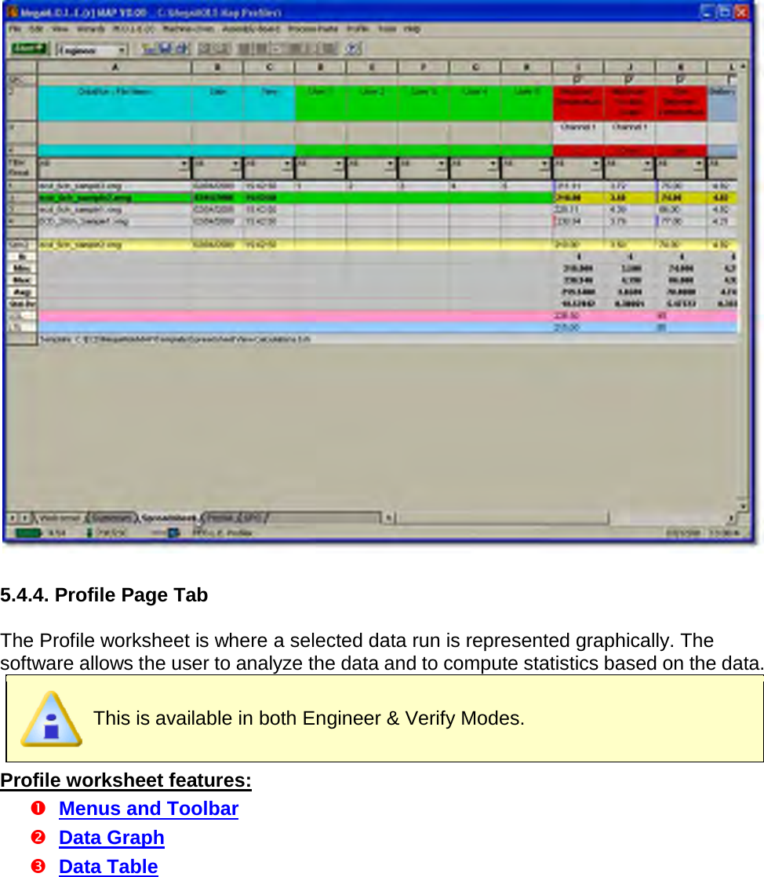764x877 pixels.
Task: Click the green User 1 header cell
Action: coord(320,104)
